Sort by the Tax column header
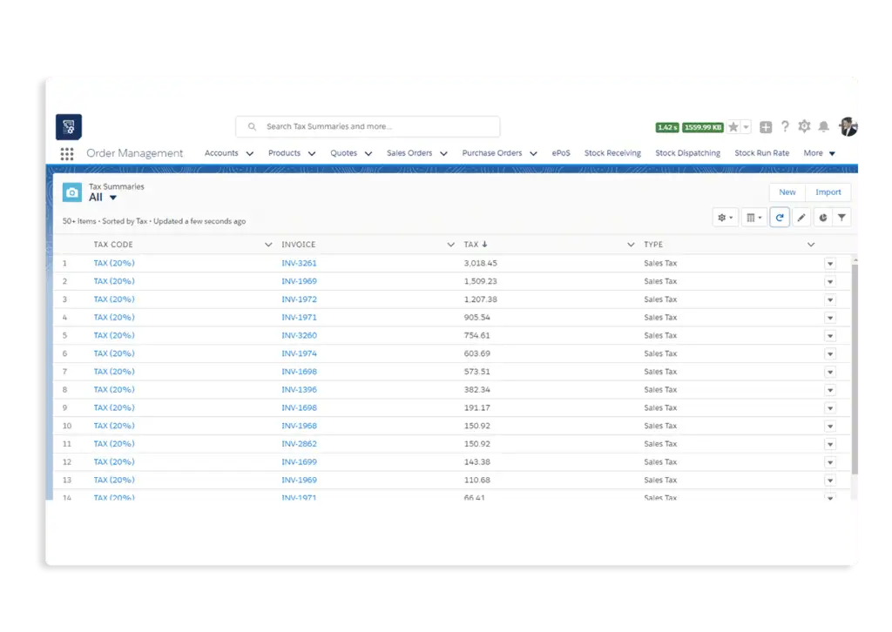 coord(476,245)
